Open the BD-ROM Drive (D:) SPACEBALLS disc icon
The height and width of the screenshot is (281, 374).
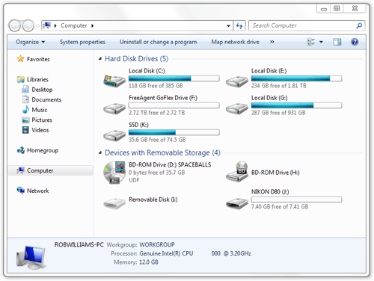pos(114,173)
